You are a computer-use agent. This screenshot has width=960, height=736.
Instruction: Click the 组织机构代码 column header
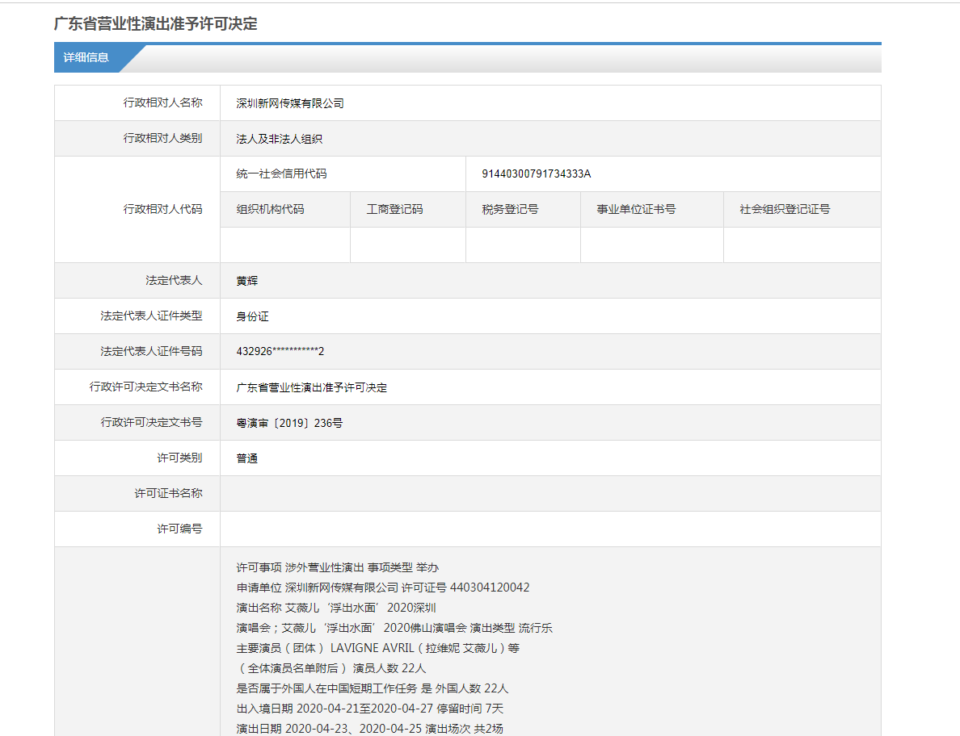(x=270, y=210)
